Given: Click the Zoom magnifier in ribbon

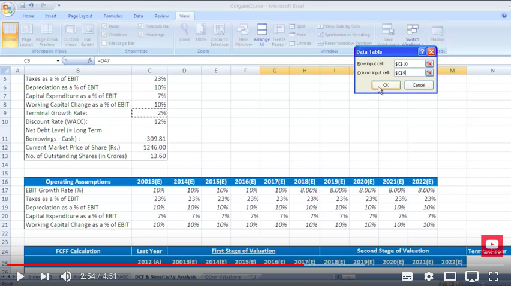Looking at the screenshot, I should click(184, 32).
